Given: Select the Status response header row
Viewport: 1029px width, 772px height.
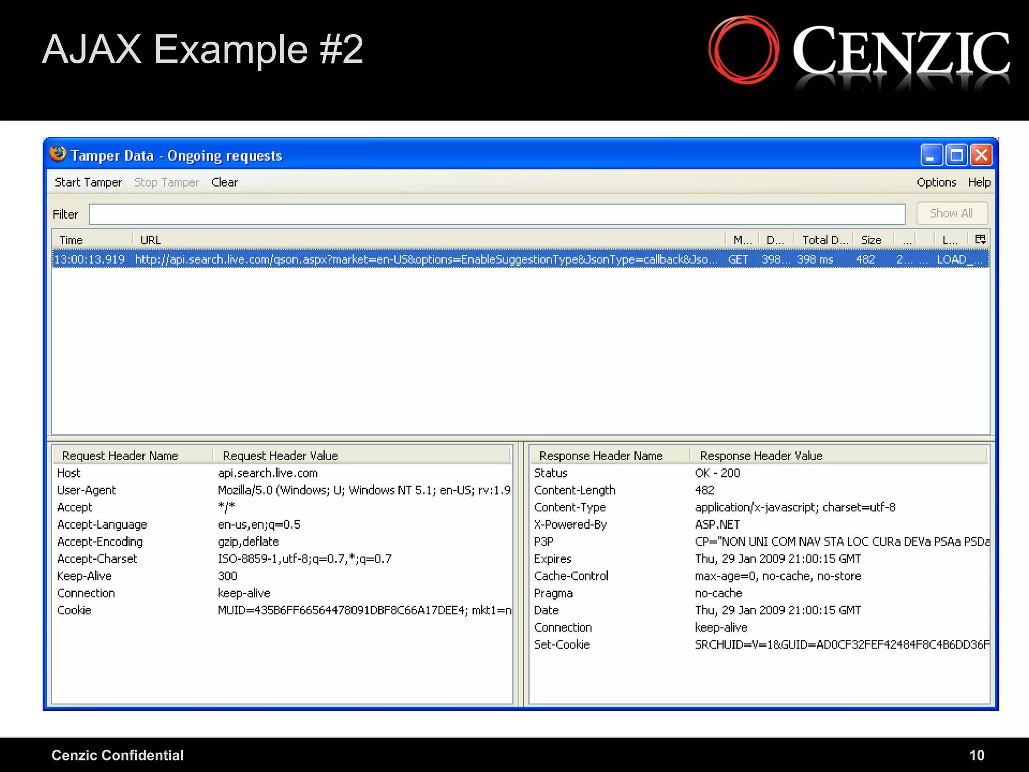Looking at the screenshot, I should click(x=759, y=473).
